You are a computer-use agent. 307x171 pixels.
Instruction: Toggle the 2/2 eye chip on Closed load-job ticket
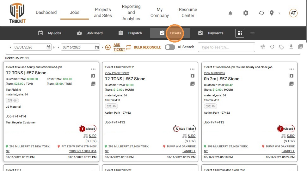(211, 106)
